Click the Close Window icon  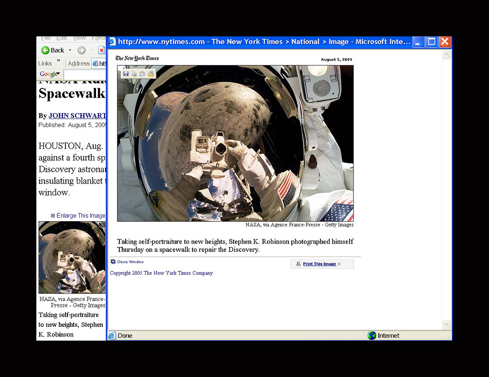(x=113, y=262)
